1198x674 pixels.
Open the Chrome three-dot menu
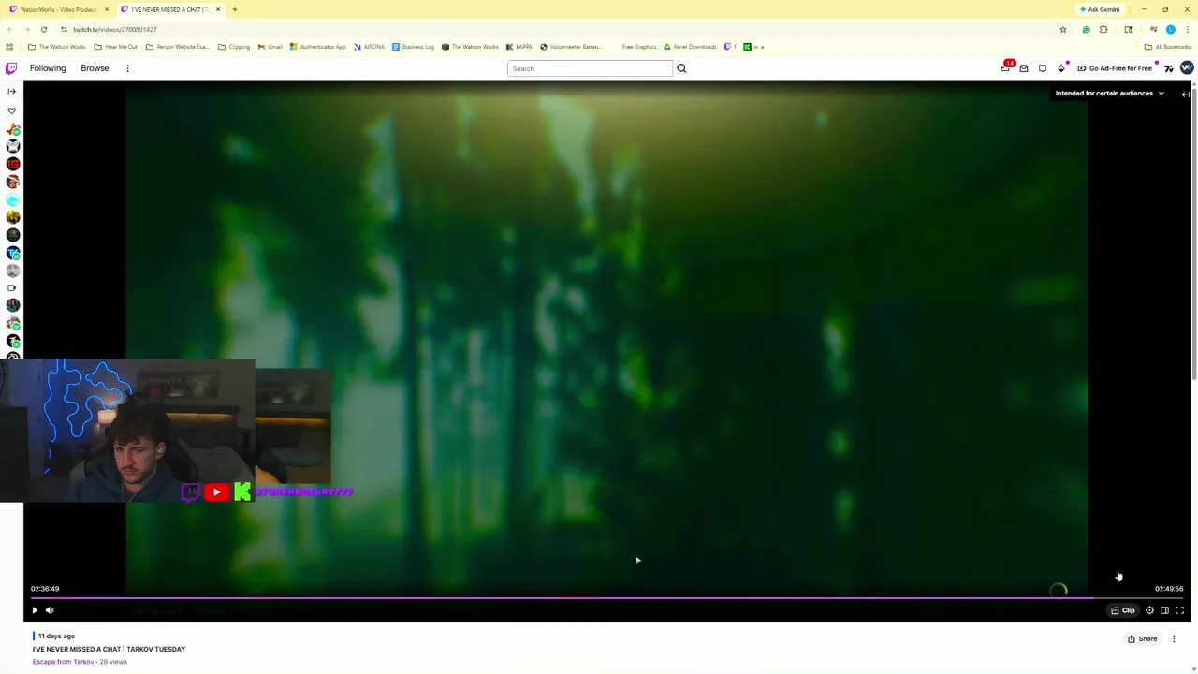[x=1187, y=29]
